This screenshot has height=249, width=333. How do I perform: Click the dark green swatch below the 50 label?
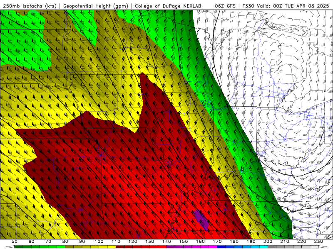[x=18, y=247]
